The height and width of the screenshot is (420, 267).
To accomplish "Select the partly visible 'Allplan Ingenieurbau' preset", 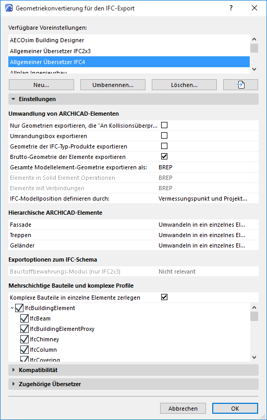I will (129, 71).
